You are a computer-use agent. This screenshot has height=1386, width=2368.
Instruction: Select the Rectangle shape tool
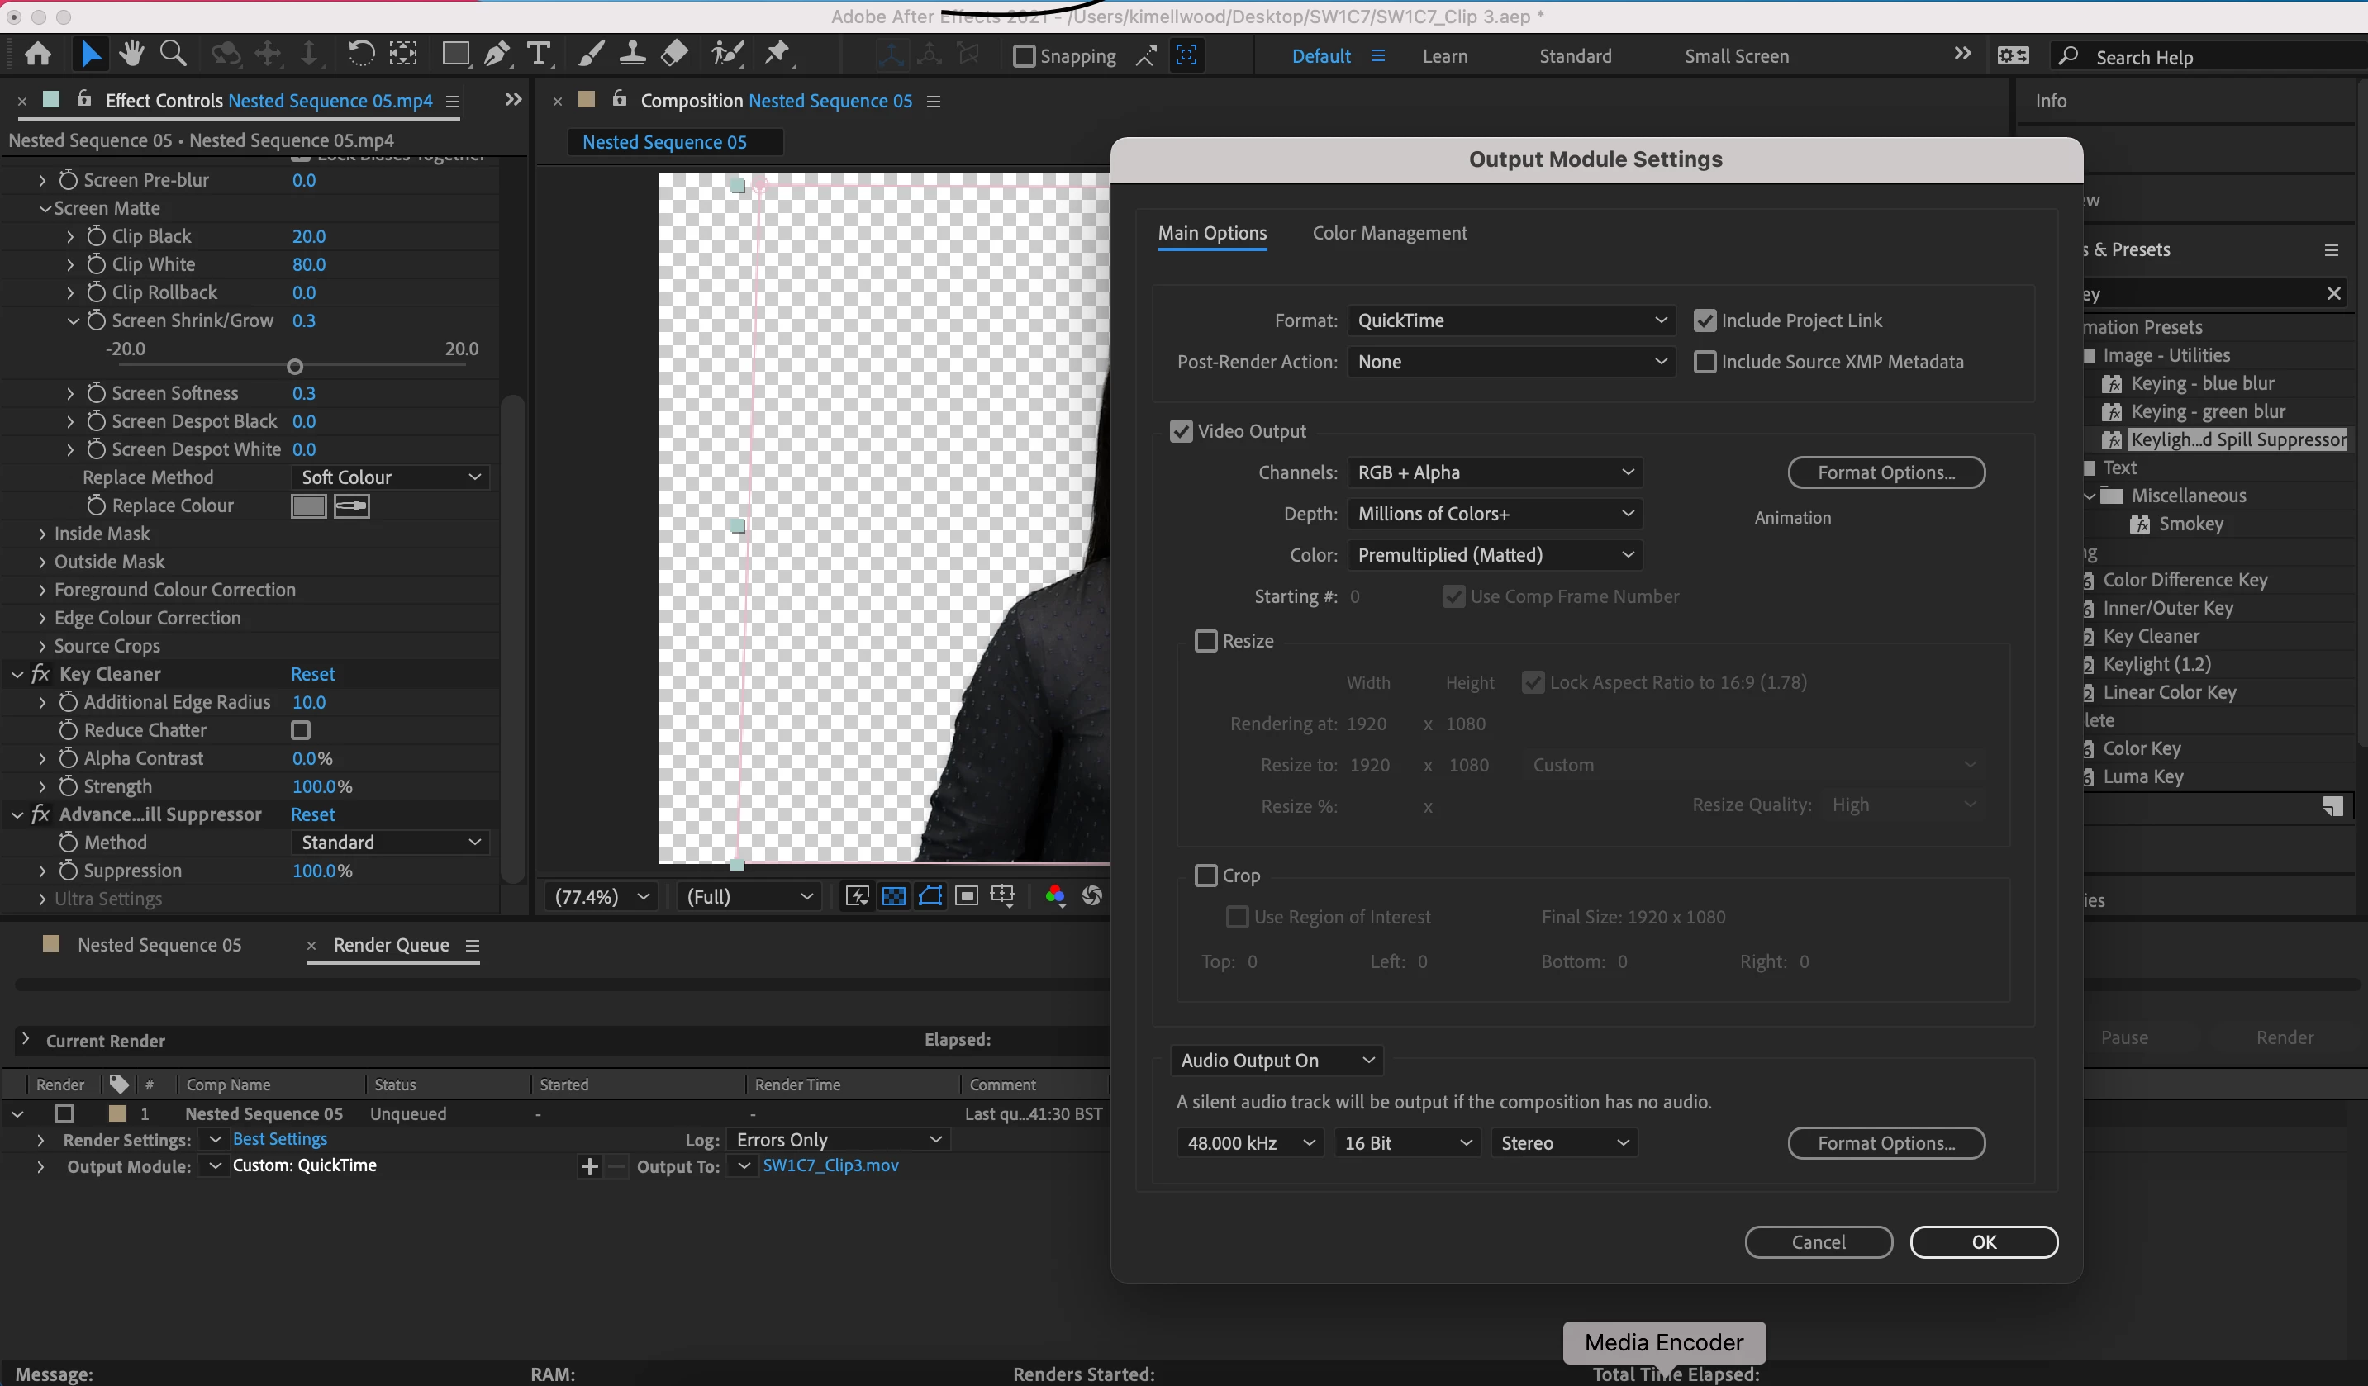click(x=456, y=54)
